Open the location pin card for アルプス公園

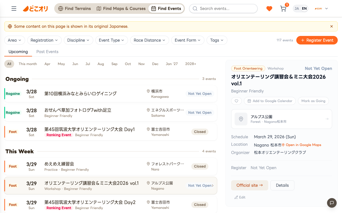(x=281, y=119)
